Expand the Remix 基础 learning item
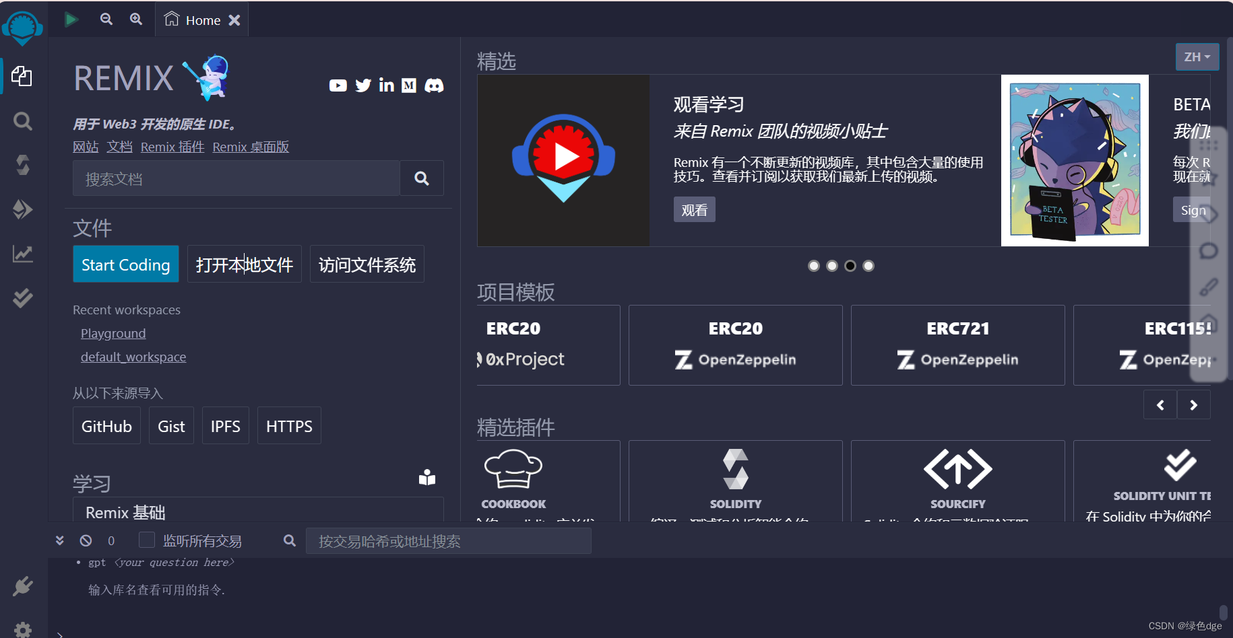Image resolution: width=1233 pixels, height=638 pixels. (x=258, y=511)
